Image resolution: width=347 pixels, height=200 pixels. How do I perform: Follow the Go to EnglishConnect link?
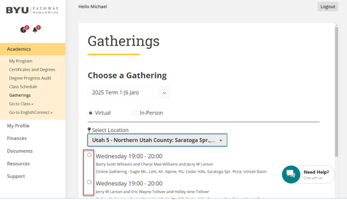(x=31, y=112)
